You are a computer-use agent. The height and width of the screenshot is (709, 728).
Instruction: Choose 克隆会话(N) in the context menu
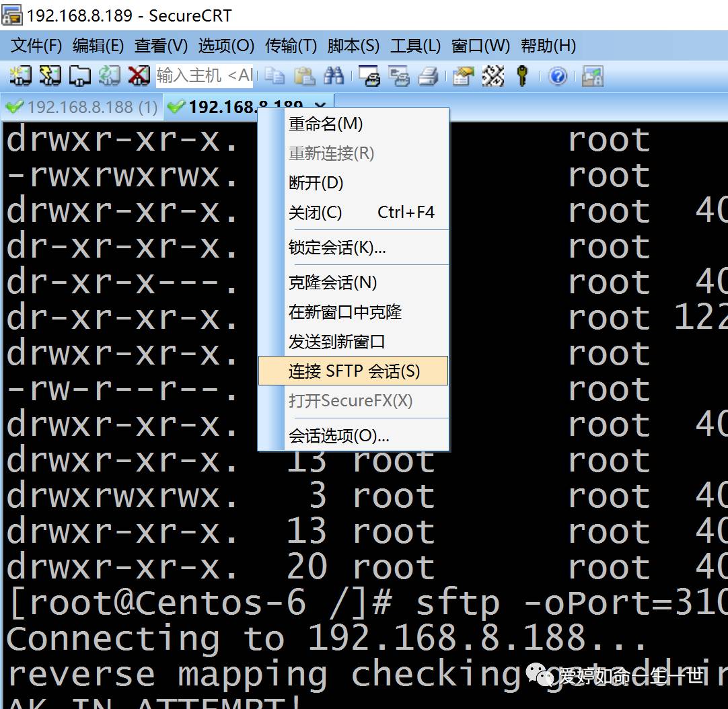[x=354, y=283]
